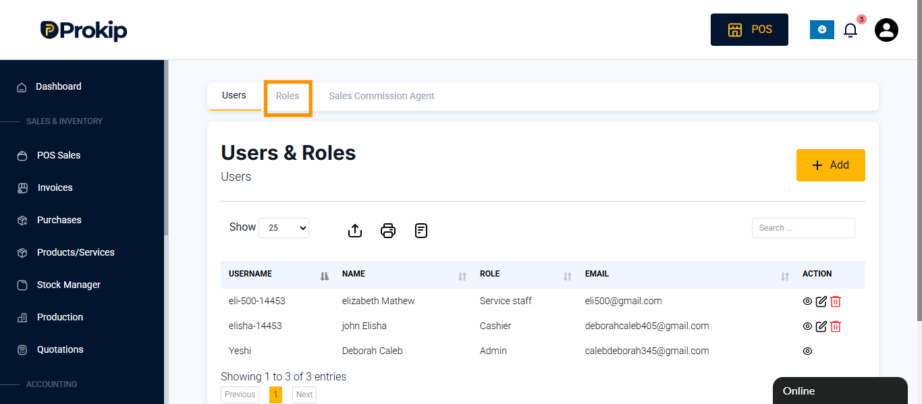The image size is (922, 404).
Task: Select page 1 in pagination
Action: pyautogui.click(x=275, y=395)
